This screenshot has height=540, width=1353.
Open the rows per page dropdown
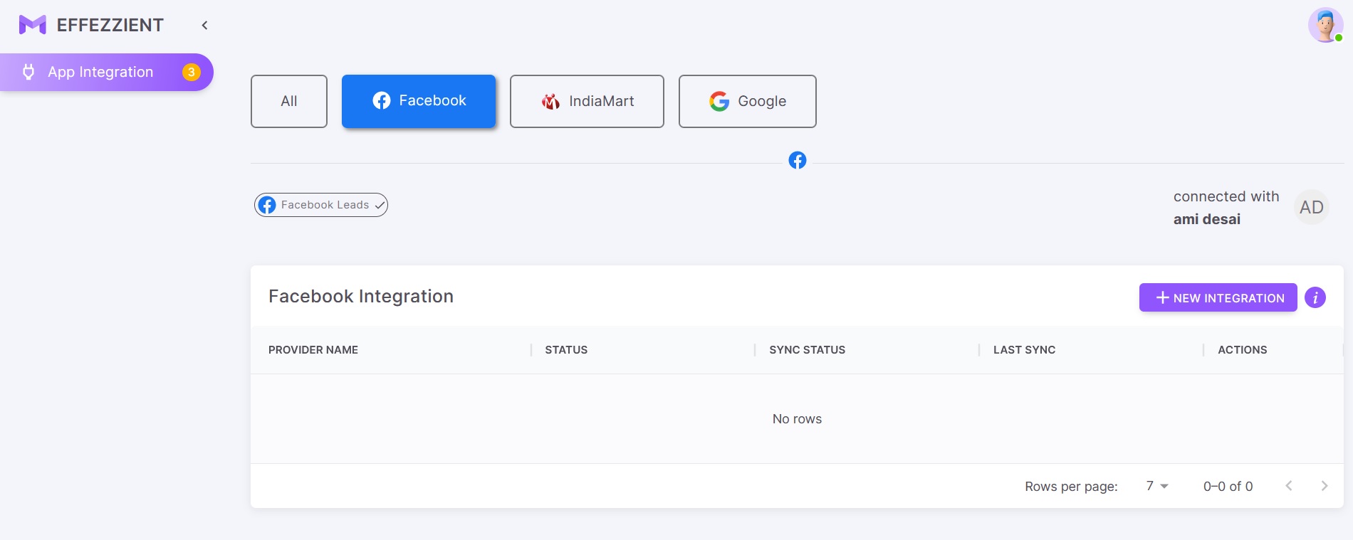[1157, 486]
